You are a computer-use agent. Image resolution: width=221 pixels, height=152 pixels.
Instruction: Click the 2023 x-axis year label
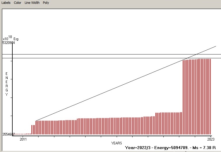point(211,139)
